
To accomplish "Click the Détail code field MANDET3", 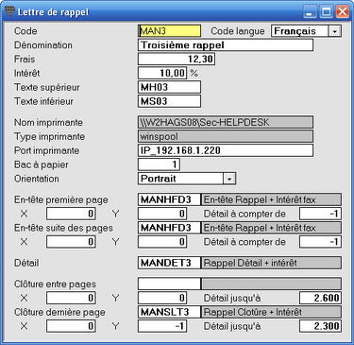I will (x=169, y=263).
